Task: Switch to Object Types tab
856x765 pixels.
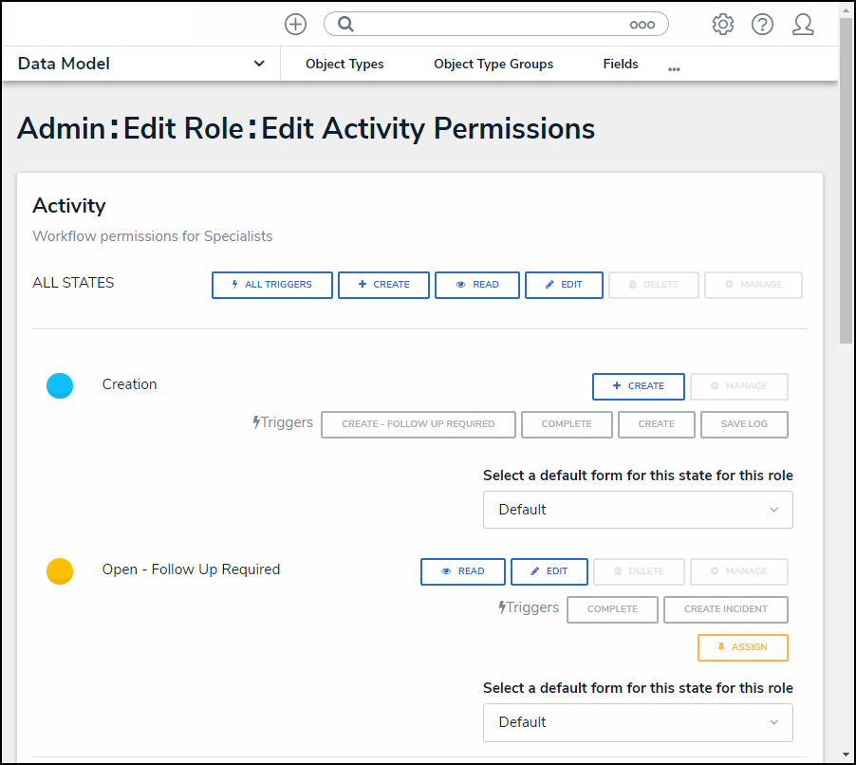Action: (x=344, y=65)
